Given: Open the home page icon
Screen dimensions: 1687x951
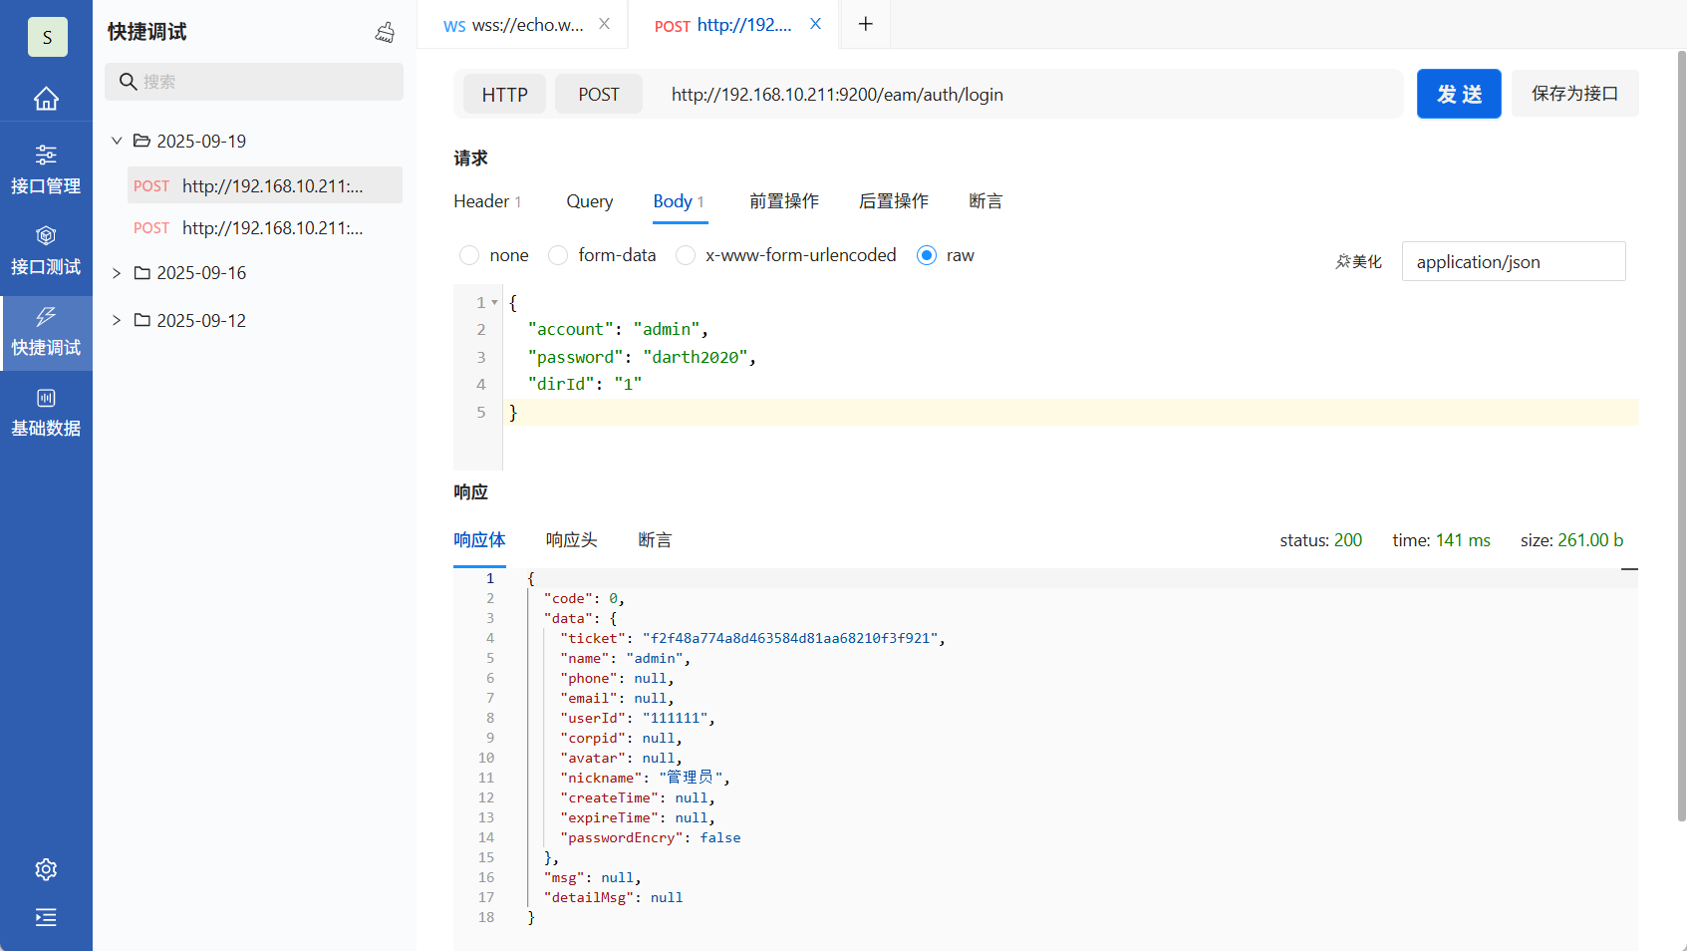Looking at the screenshot, I should 46,99.
